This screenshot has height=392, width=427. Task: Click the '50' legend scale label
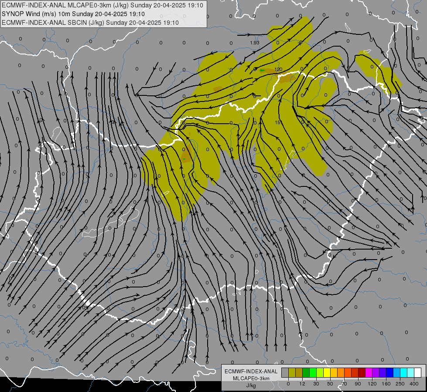tap(330, 384)
